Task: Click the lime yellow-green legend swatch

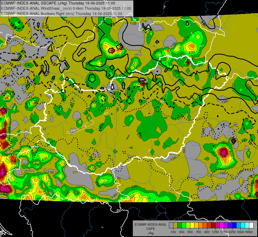Action: [188, 225]
